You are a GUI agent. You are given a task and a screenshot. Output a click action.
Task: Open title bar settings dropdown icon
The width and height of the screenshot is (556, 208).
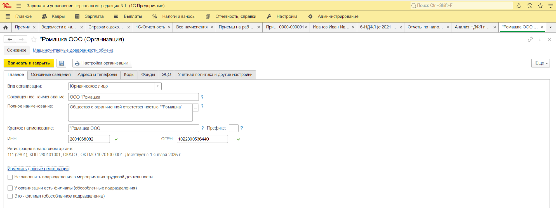(551, 6)
